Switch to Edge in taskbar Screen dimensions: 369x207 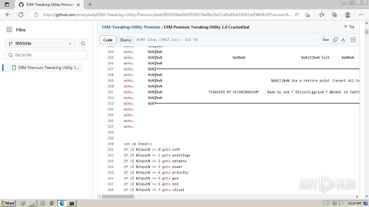[62, 203]
